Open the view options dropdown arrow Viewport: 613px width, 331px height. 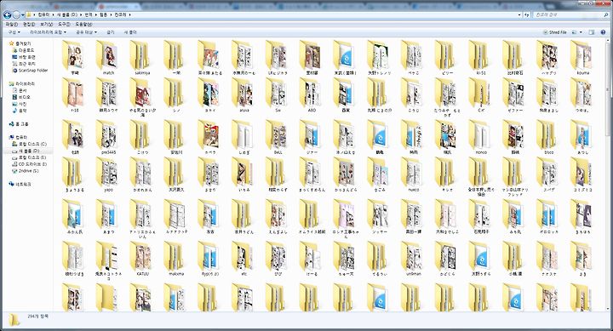click(581, 32)
